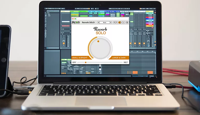Click the DRY end label

click(74, 62)
